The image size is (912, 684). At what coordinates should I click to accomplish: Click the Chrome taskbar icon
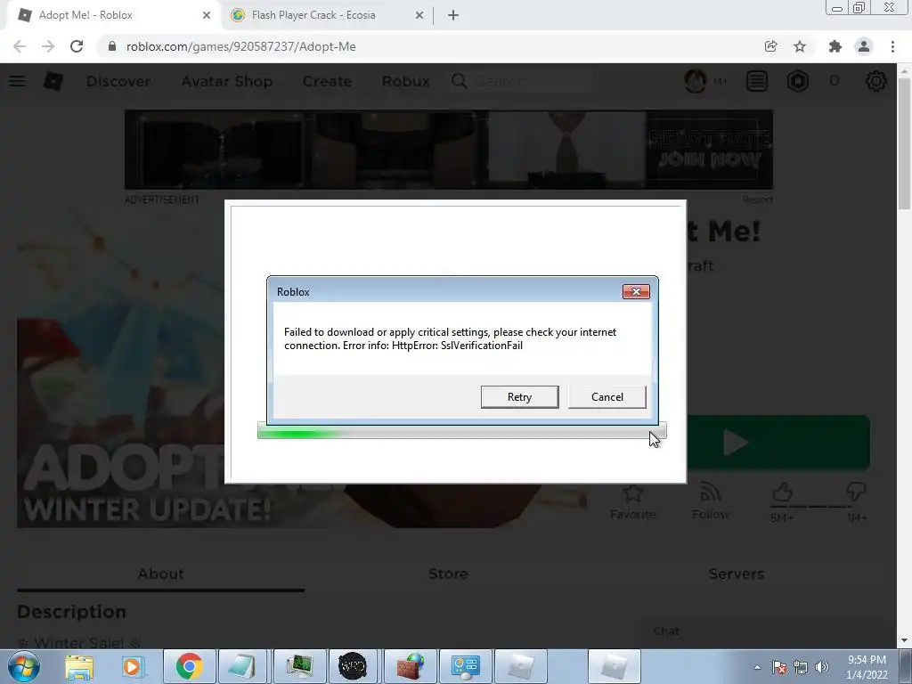189,666
